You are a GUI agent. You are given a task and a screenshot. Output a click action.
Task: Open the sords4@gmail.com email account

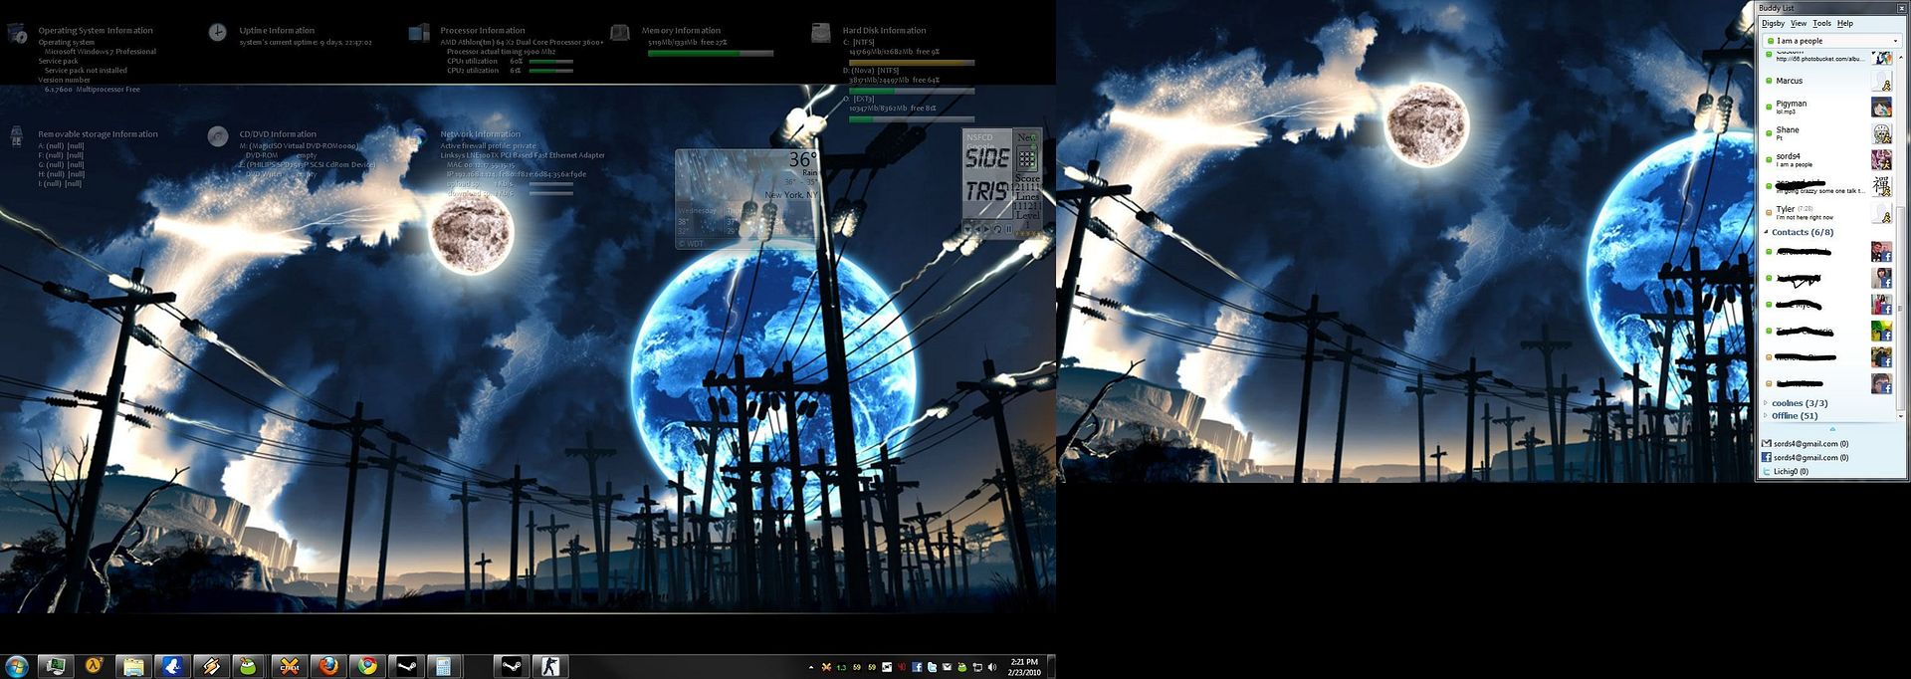tap(1805, 444)
